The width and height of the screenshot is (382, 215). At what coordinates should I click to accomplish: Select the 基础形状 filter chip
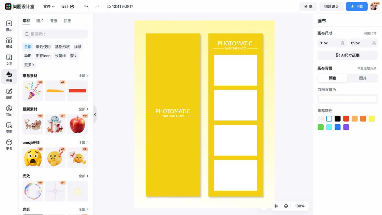62,47
